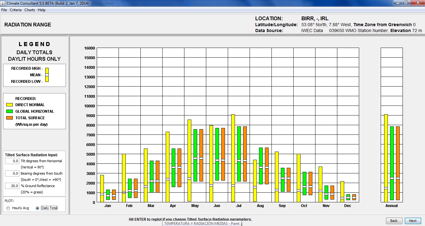
Task: Click the Bearing degrees from South field
Action: (12, 173)
